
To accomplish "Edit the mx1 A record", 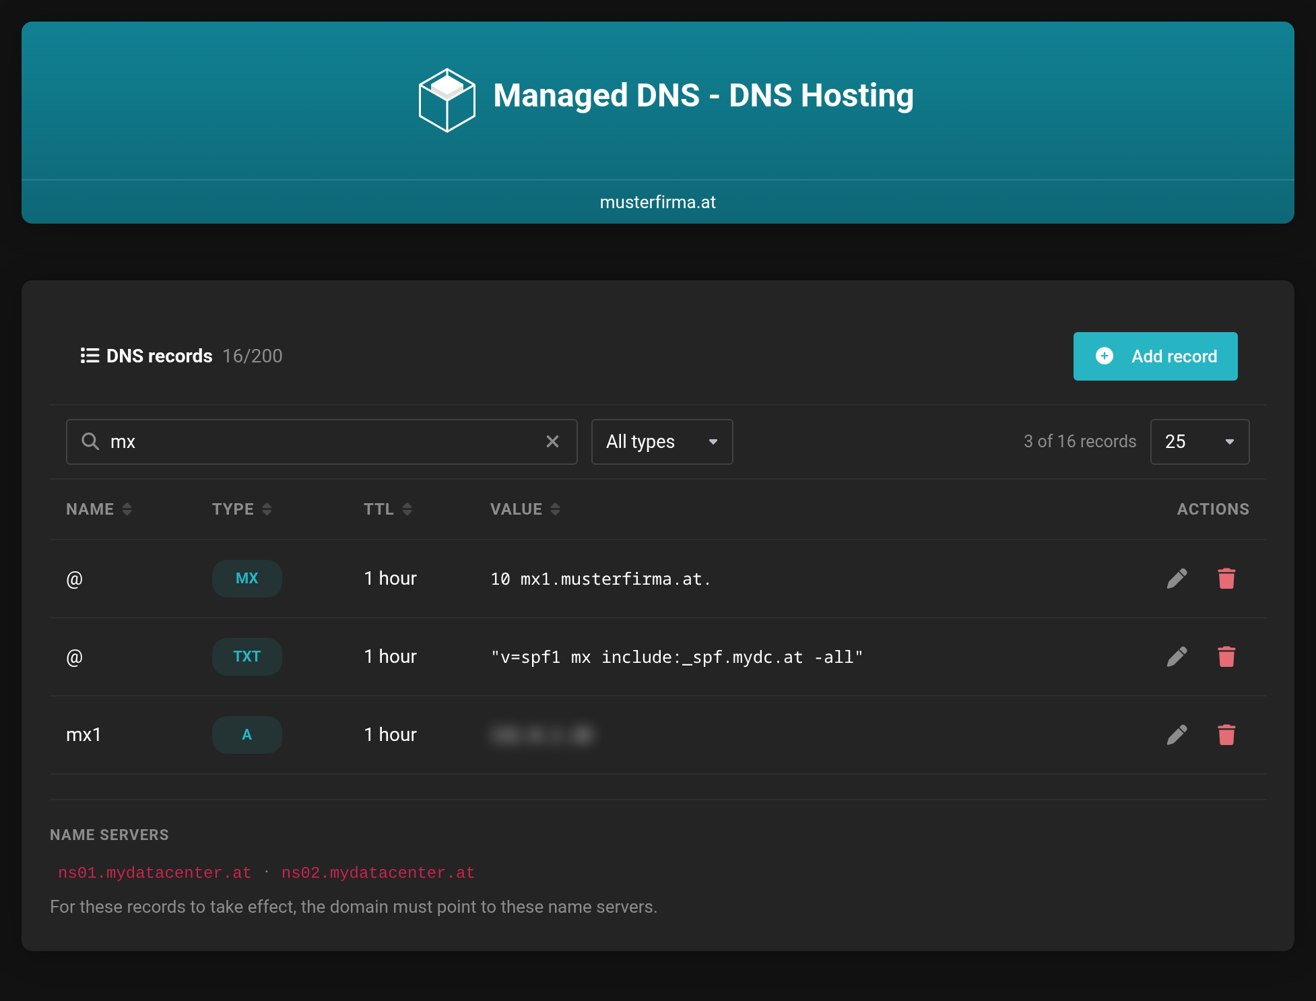I will pos(1177,735).
